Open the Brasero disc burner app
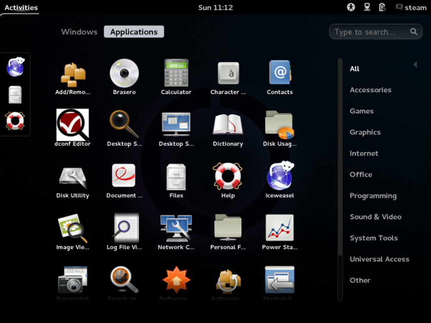 tap(124, 77)
